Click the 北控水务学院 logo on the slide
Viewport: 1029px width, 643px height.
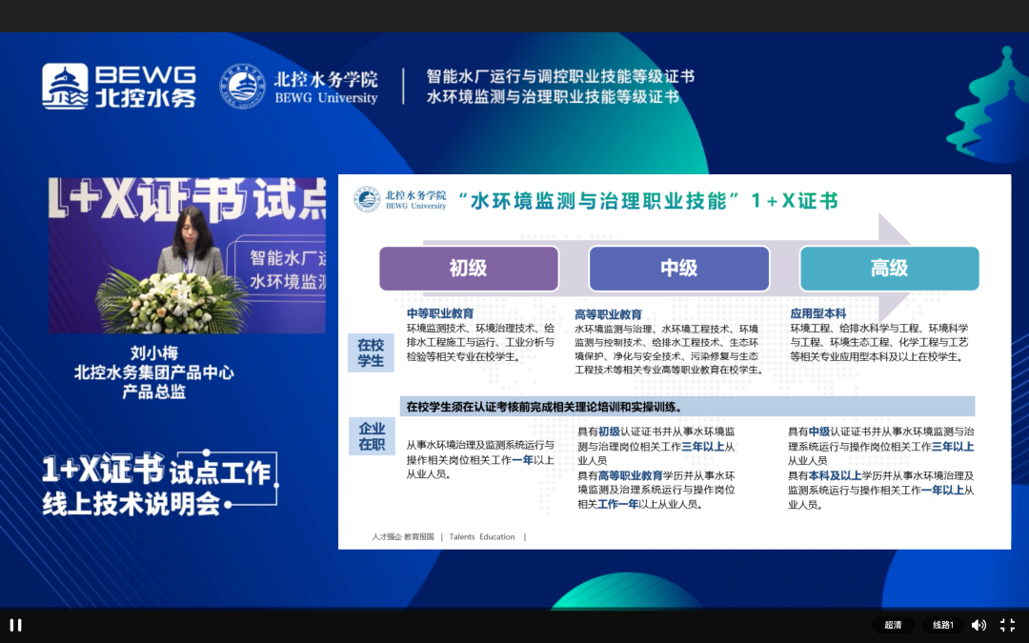[400, 199]
